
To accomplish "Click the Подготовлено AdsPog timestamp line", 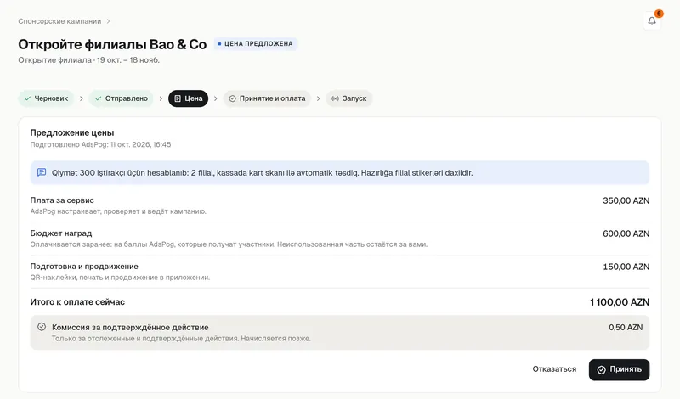I will 100,144.
